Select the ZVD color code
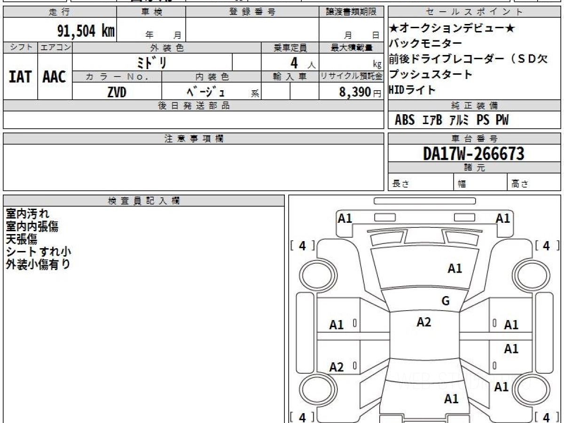 tap(117, 92)
